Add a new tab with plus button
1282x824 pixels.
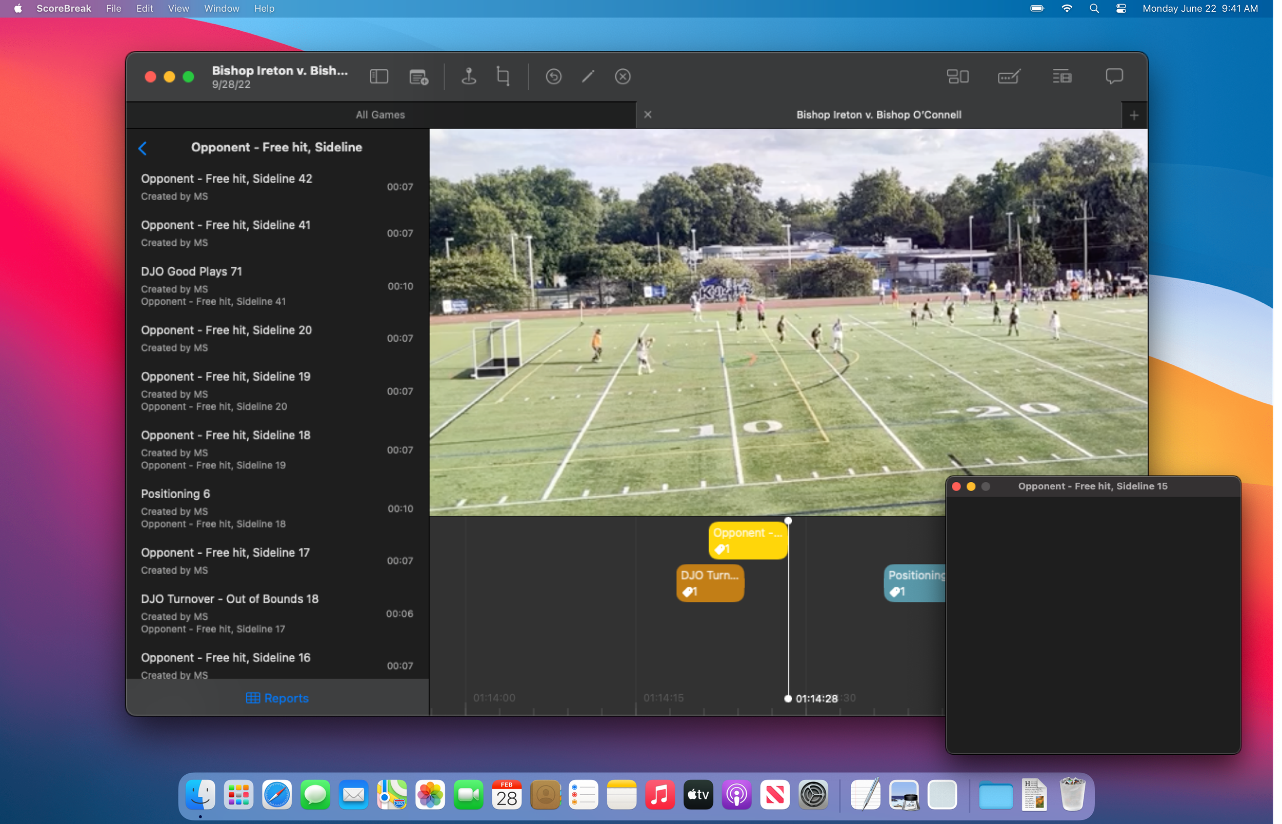[1134, 115]
